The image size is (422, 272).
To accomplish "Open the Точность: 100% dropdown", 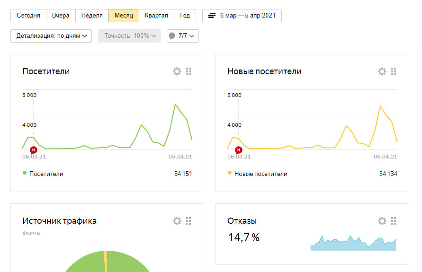I will [129, 36].
